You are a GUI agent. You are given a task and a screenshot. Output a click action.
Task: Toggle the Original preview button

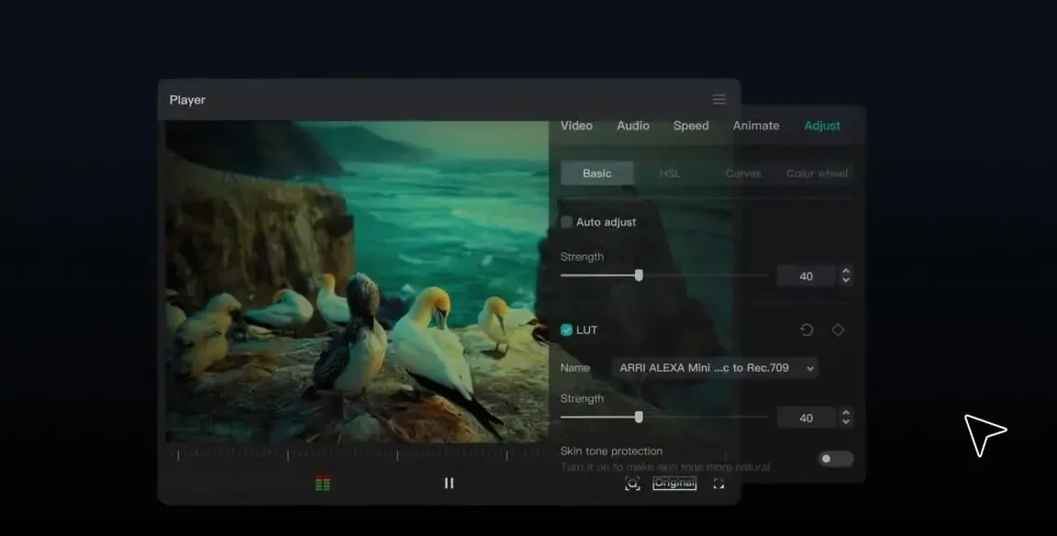pos(674,483)
